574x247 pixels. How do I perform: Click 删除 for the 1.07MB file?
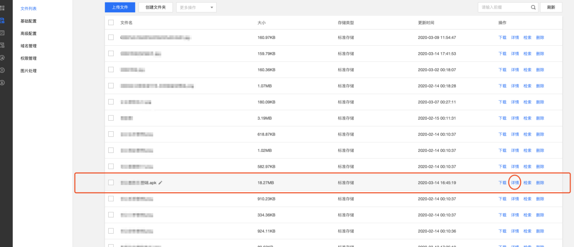tap(540, 86)
